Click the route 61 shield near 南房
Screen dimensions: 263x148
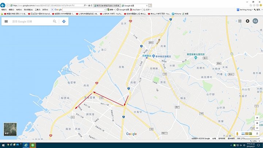(96, 83)
